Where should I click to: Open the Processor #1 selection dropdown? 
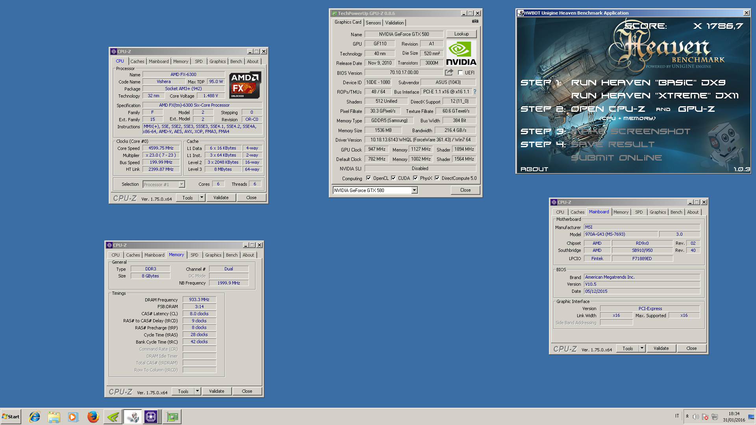point(182,185)
